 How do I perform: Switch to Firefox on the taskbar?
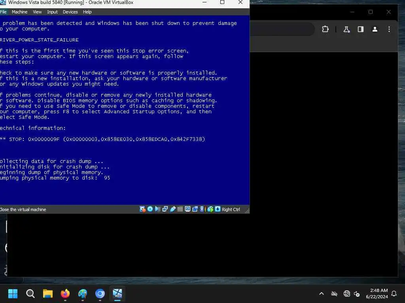click(x=65, y=294)
